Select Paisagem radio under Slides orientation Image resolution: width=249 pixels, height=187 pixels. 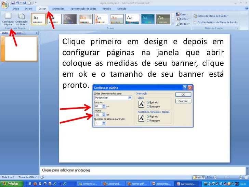tap(148, 107)
